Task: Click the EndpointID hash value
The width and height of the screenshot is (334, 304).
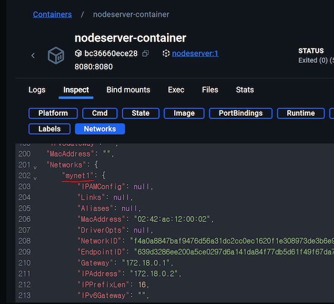Action: coord(234,252)
